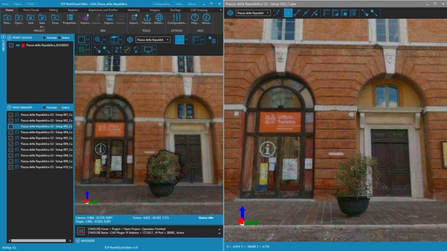Click the light bulb icon in viewer toolbar
This screenshot has height=251, width=447.
tap(136, 50)
